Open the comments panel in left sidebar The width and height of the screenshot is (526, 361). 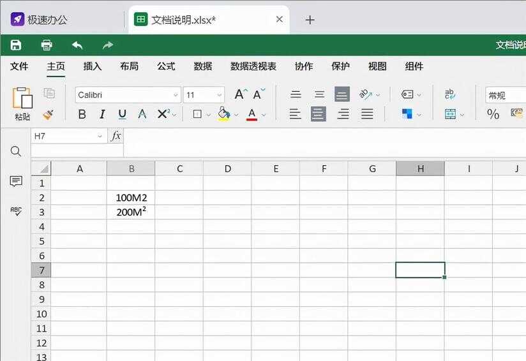(16, 181)
